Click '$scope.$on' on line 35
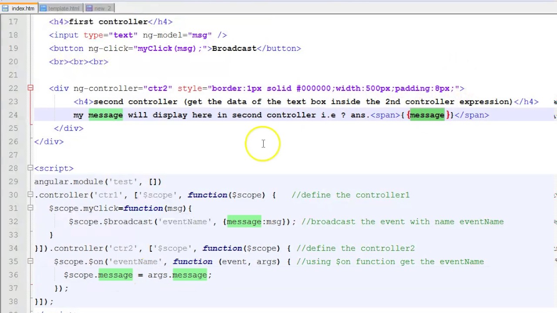Image resolution: width=557 pixels, height=313 pixels. pyautogui.click(x=79, y=261)
